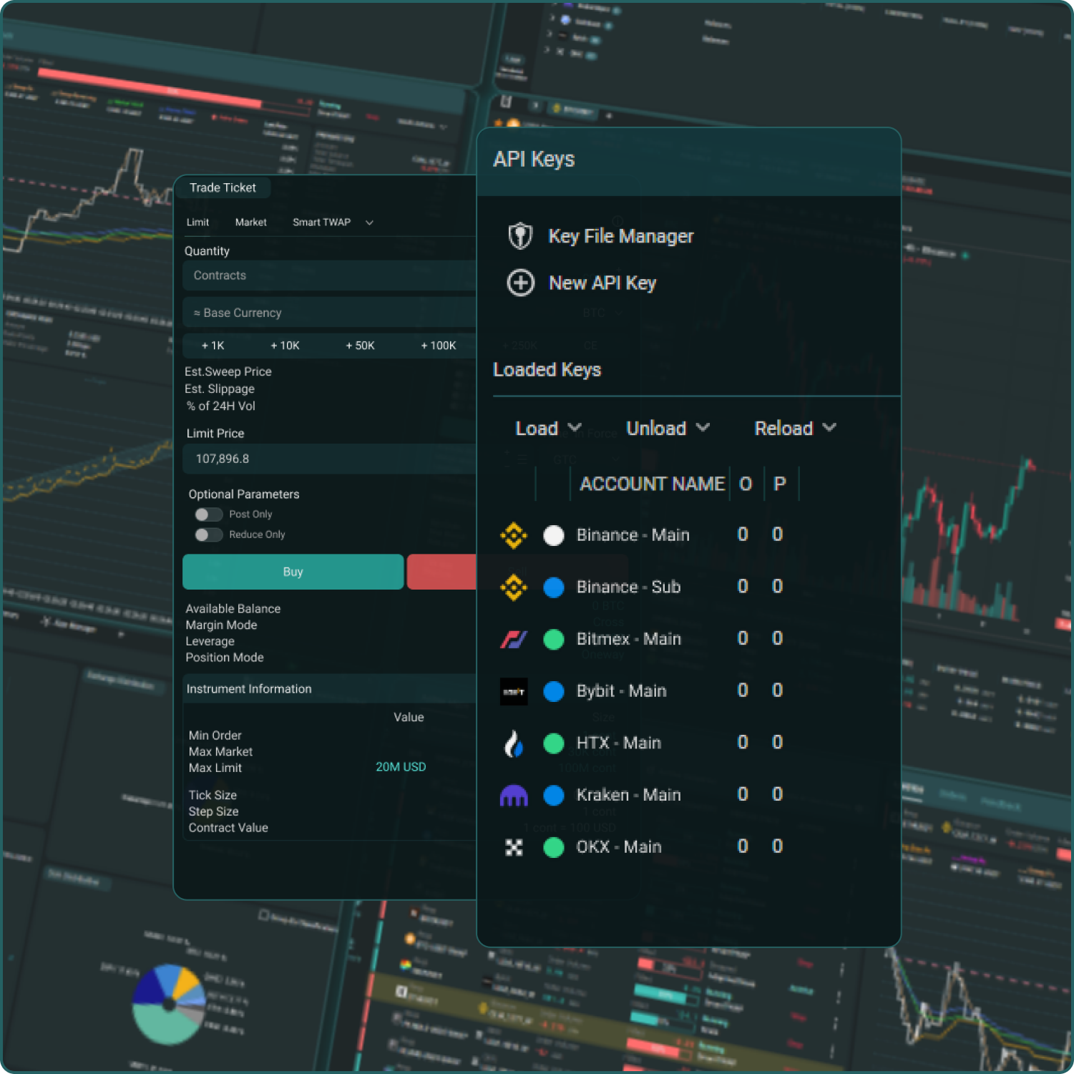Open the Load dropdown in Loaded Keys
The width and height of the screenshot is (1074, 1074).
(x=547, y=428)
